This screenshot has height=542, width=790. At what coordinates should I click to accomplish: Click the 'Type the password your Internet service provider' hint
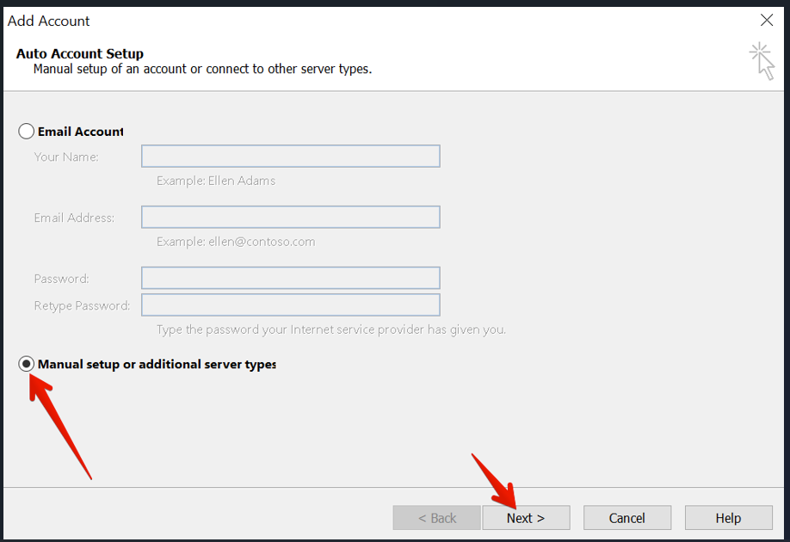[x=331, y=330]
